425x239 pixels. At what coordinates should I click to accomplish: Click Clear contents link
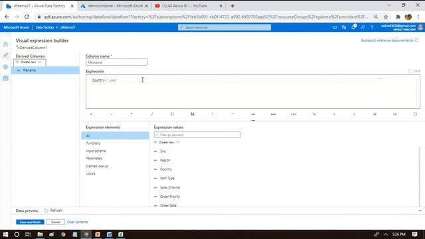[78, 222]
